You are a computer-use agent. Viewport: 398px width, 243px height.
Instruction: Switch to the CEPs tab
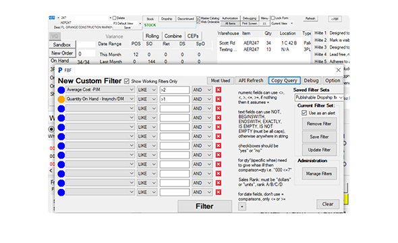point(193,36)
